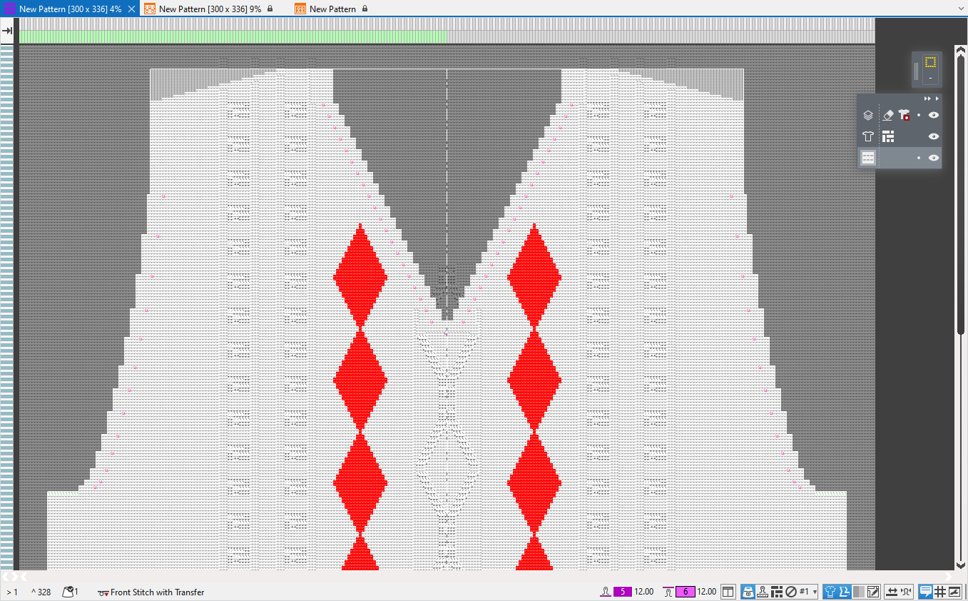Select the layers stack icon in panel
Viewport: 968px width, 601px height.
coord(868,115)
